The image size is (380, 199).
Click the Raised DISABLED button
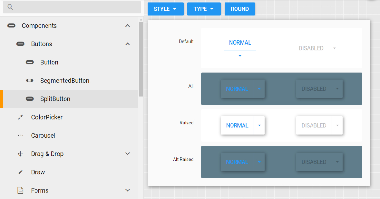pyautogui.click(x=314, y=125)
